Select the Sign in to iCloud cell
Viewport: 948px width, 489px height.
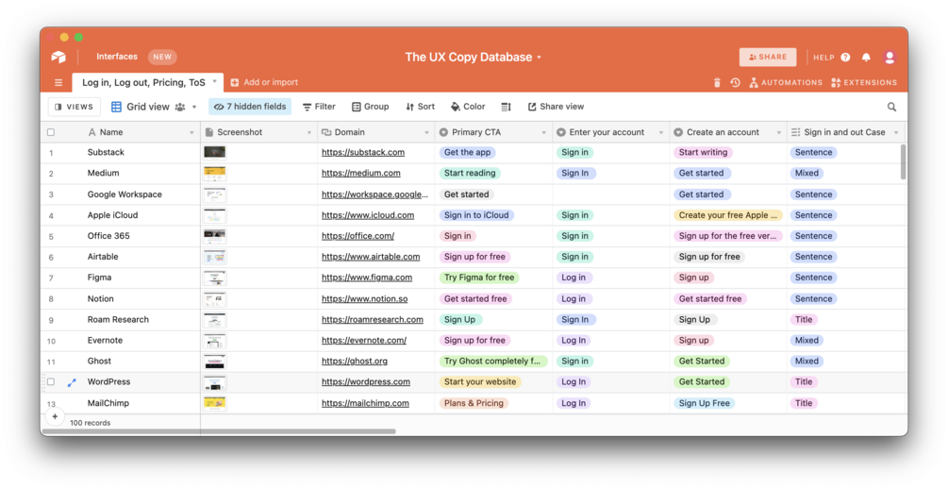(x=494, y=215)
